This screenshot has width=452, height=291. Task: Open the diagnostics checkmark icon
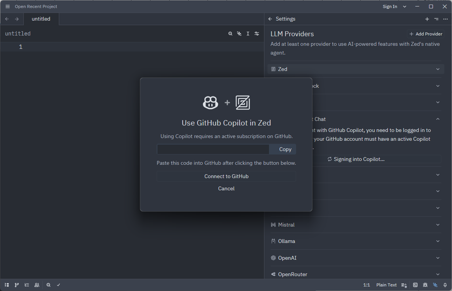point(58,285)
